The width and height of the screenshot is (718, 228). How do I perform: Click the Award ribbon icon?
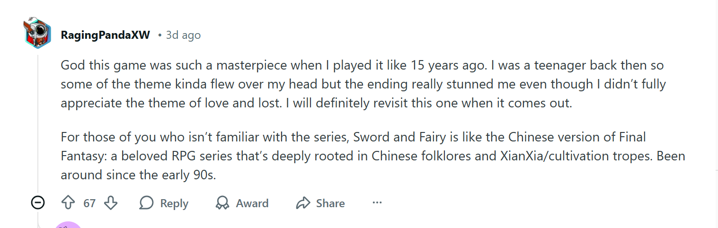pyautogui.click(x=222, y=203)
